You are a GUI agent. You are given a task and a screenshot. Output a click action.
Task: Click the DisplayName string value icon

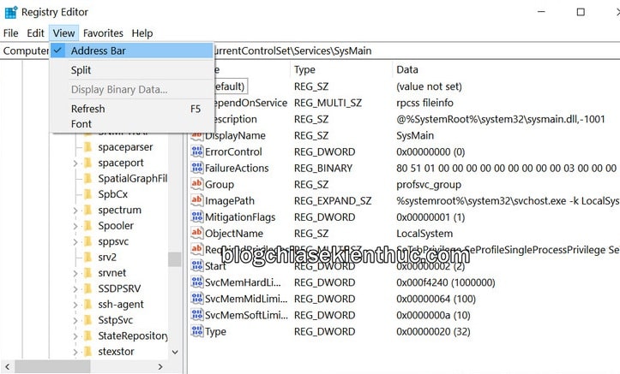196,136
